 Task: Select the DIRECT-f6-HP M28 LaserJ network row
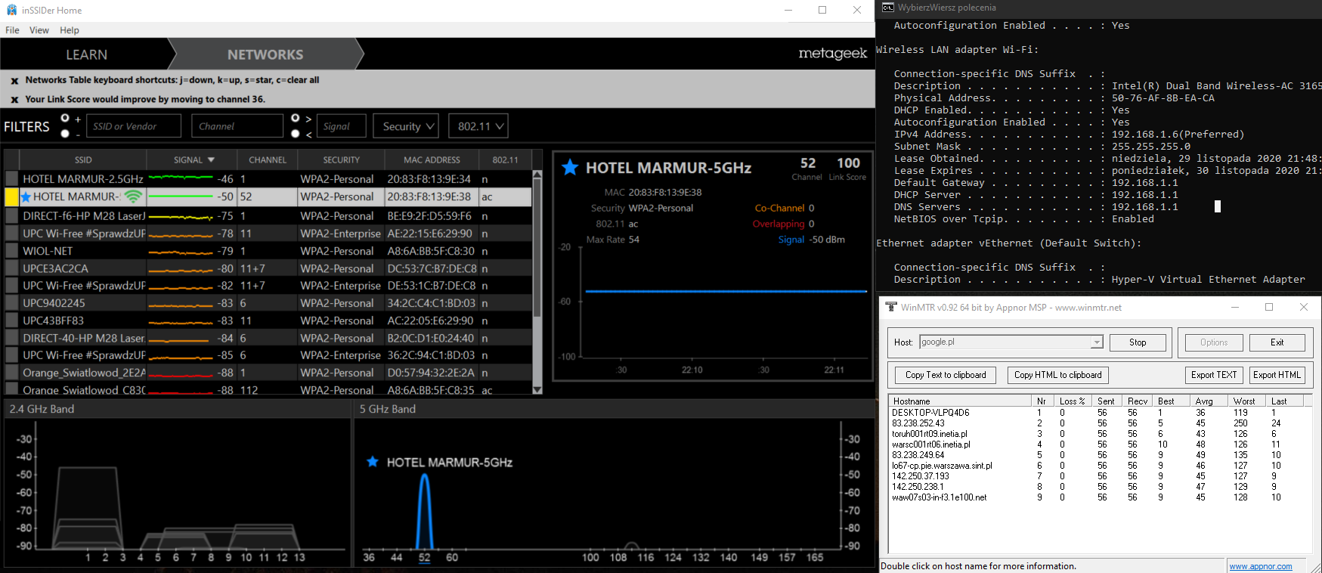click(268, 216)
